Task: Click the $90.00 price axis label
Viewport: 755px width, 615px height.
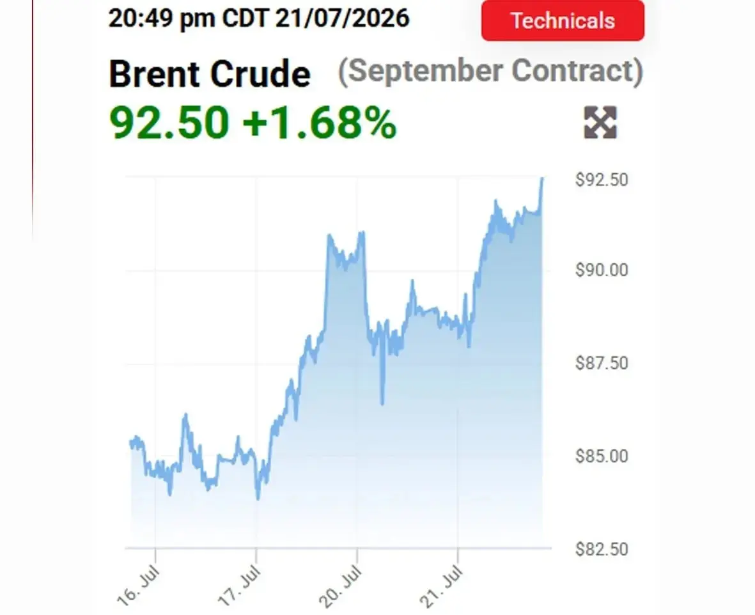Action: coord(602,270)
